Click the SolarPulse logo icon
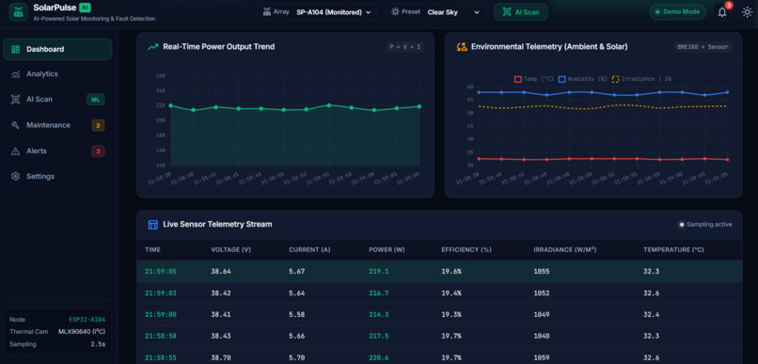 click(19, 12)
